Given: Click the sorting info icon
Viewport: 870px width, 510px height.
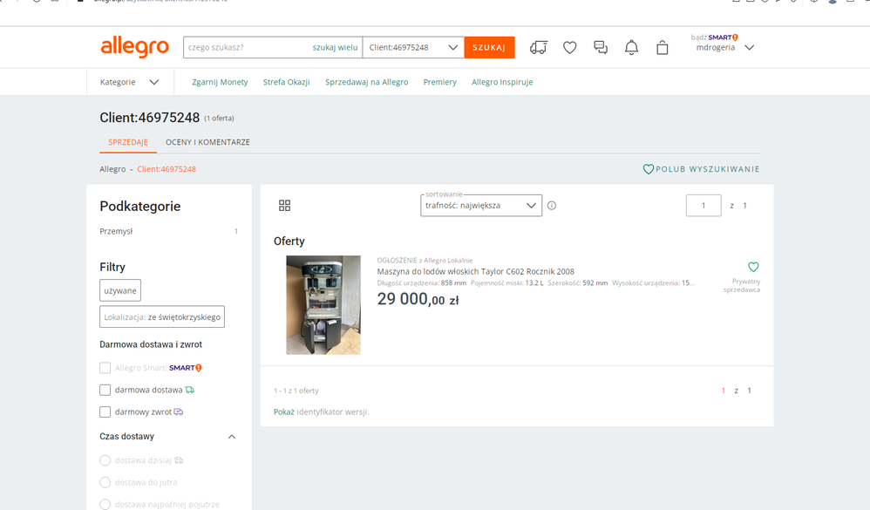Looking at the screenshot, I should click(552, 206).
